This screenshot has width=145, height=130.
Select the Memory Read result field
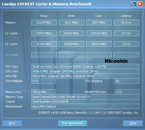pyautogui.click(x=44, y=23)
